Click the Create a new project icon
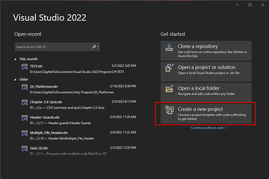This screenshot has width=269, height=179. [169, 110]
